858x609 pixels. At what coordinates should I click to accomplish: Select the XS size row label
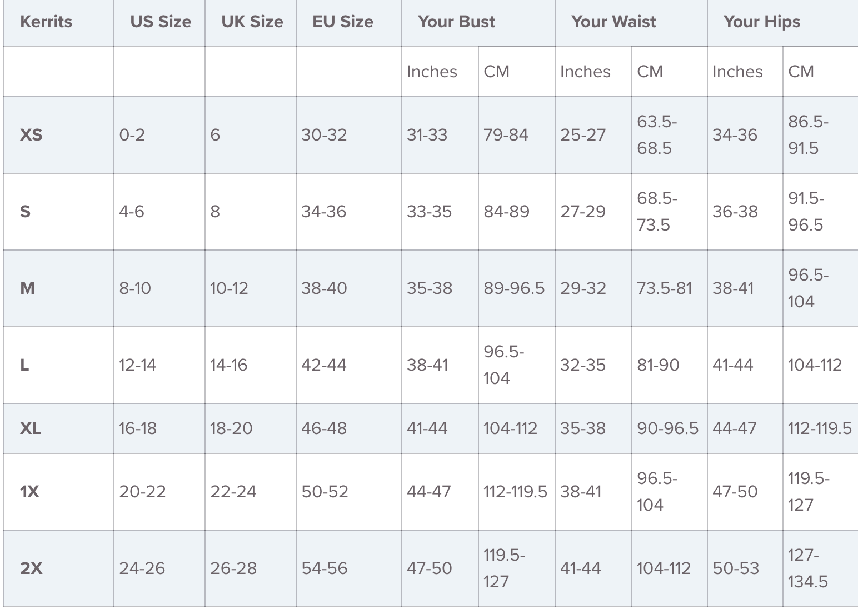click(x=31, y=135)
